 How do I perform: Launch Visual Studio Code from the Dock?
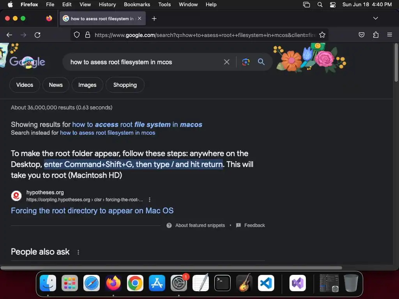click(x=266, y=283)
